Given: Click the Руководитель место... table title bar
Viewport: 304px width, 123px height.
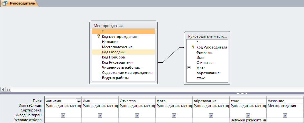Looking at the screenshot, I should pyautogui.click(x=207, y=36).
